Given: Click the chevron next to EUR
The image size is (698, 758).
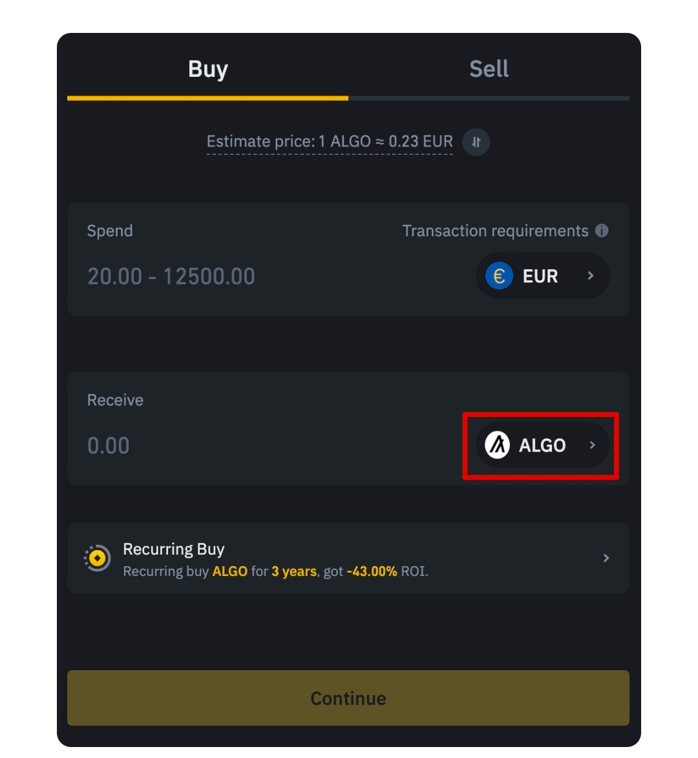Looking at the screenshot, I should click(x=590, y=276).
